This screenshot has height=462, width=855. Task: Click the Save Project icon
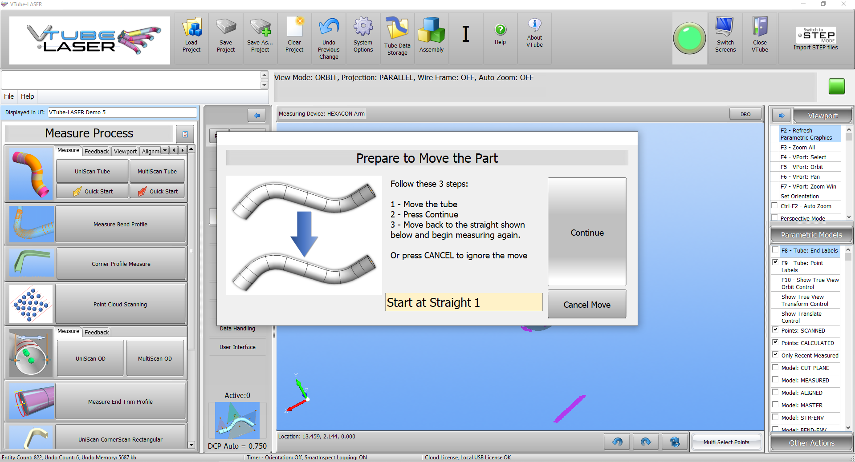tap(226, 38)
